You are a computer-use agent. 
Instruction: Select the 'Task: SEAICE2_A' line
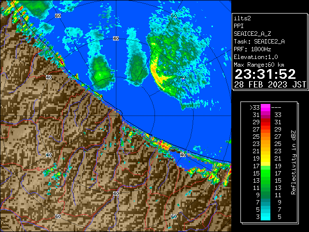[x=259, y=42]
